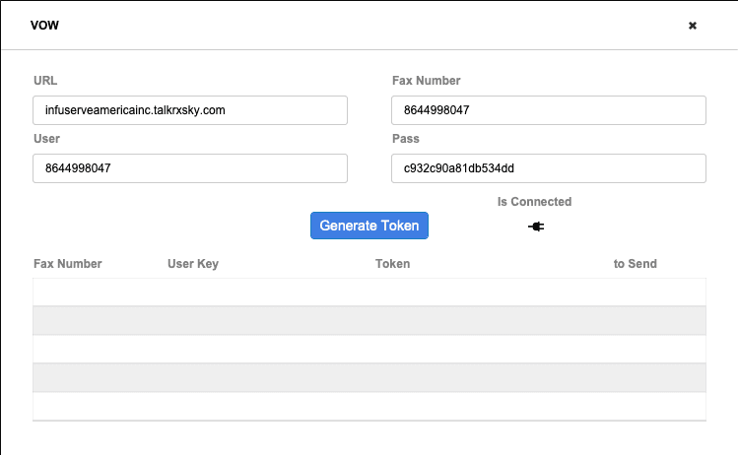Click the User Key column header

pos(193,264)
